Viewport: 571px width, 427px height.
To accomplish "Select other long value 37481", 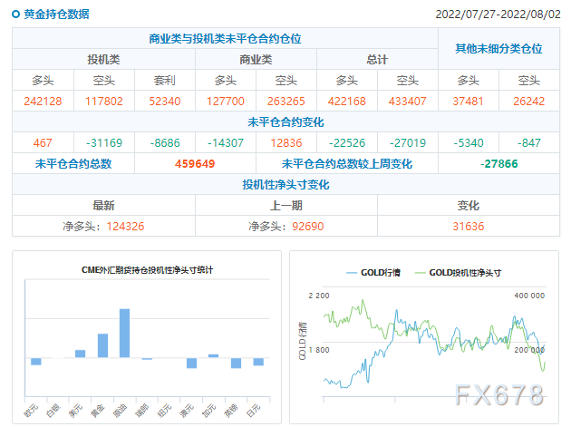I will coord(468,101).
